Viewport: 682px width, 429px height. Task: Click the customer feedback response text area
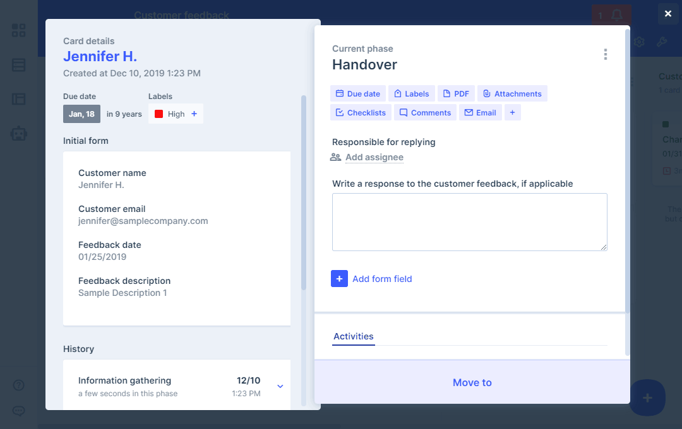pos(469,222)
